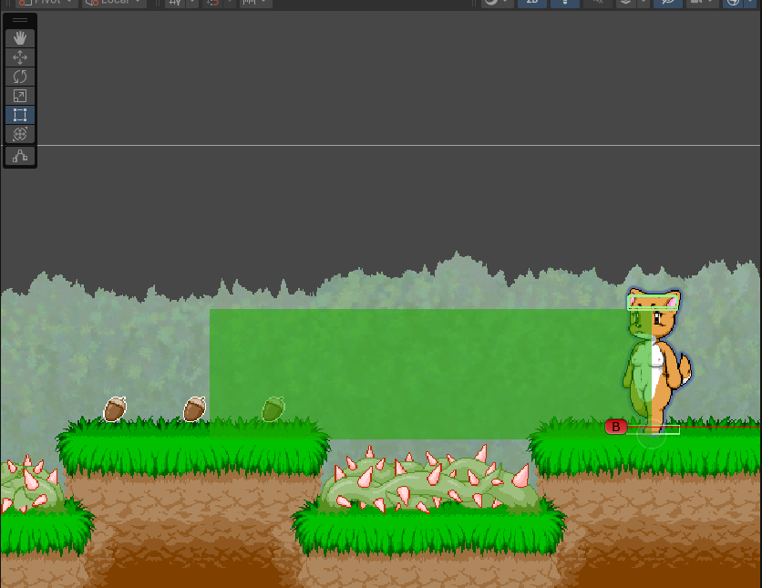Select the large central spiky bush
The width and height of the screenshot is (762, 588).
tap(430, 481)
